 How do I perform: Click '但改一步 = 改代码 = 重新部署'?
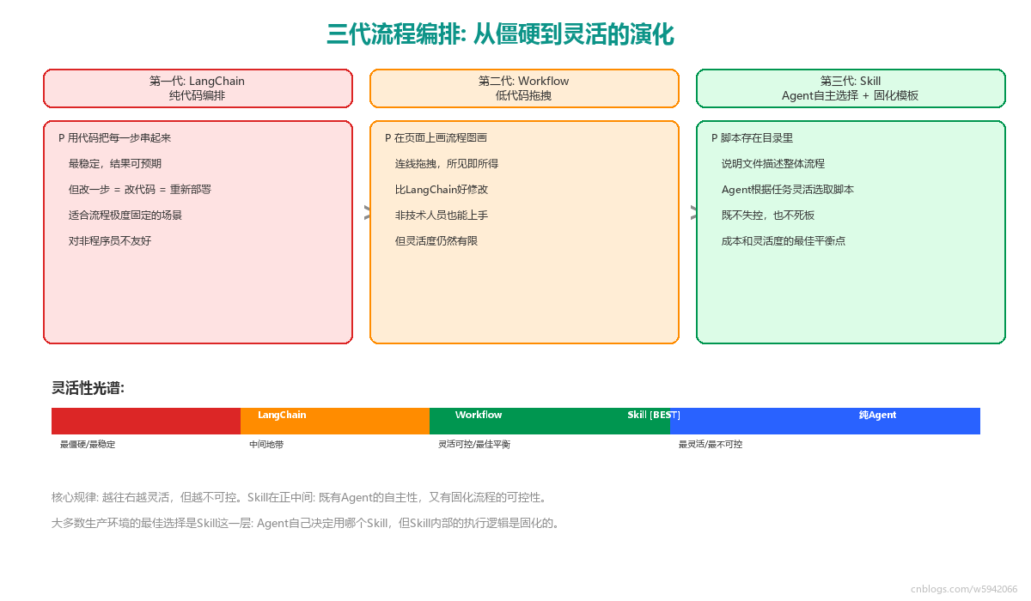[x=140, y=189]
